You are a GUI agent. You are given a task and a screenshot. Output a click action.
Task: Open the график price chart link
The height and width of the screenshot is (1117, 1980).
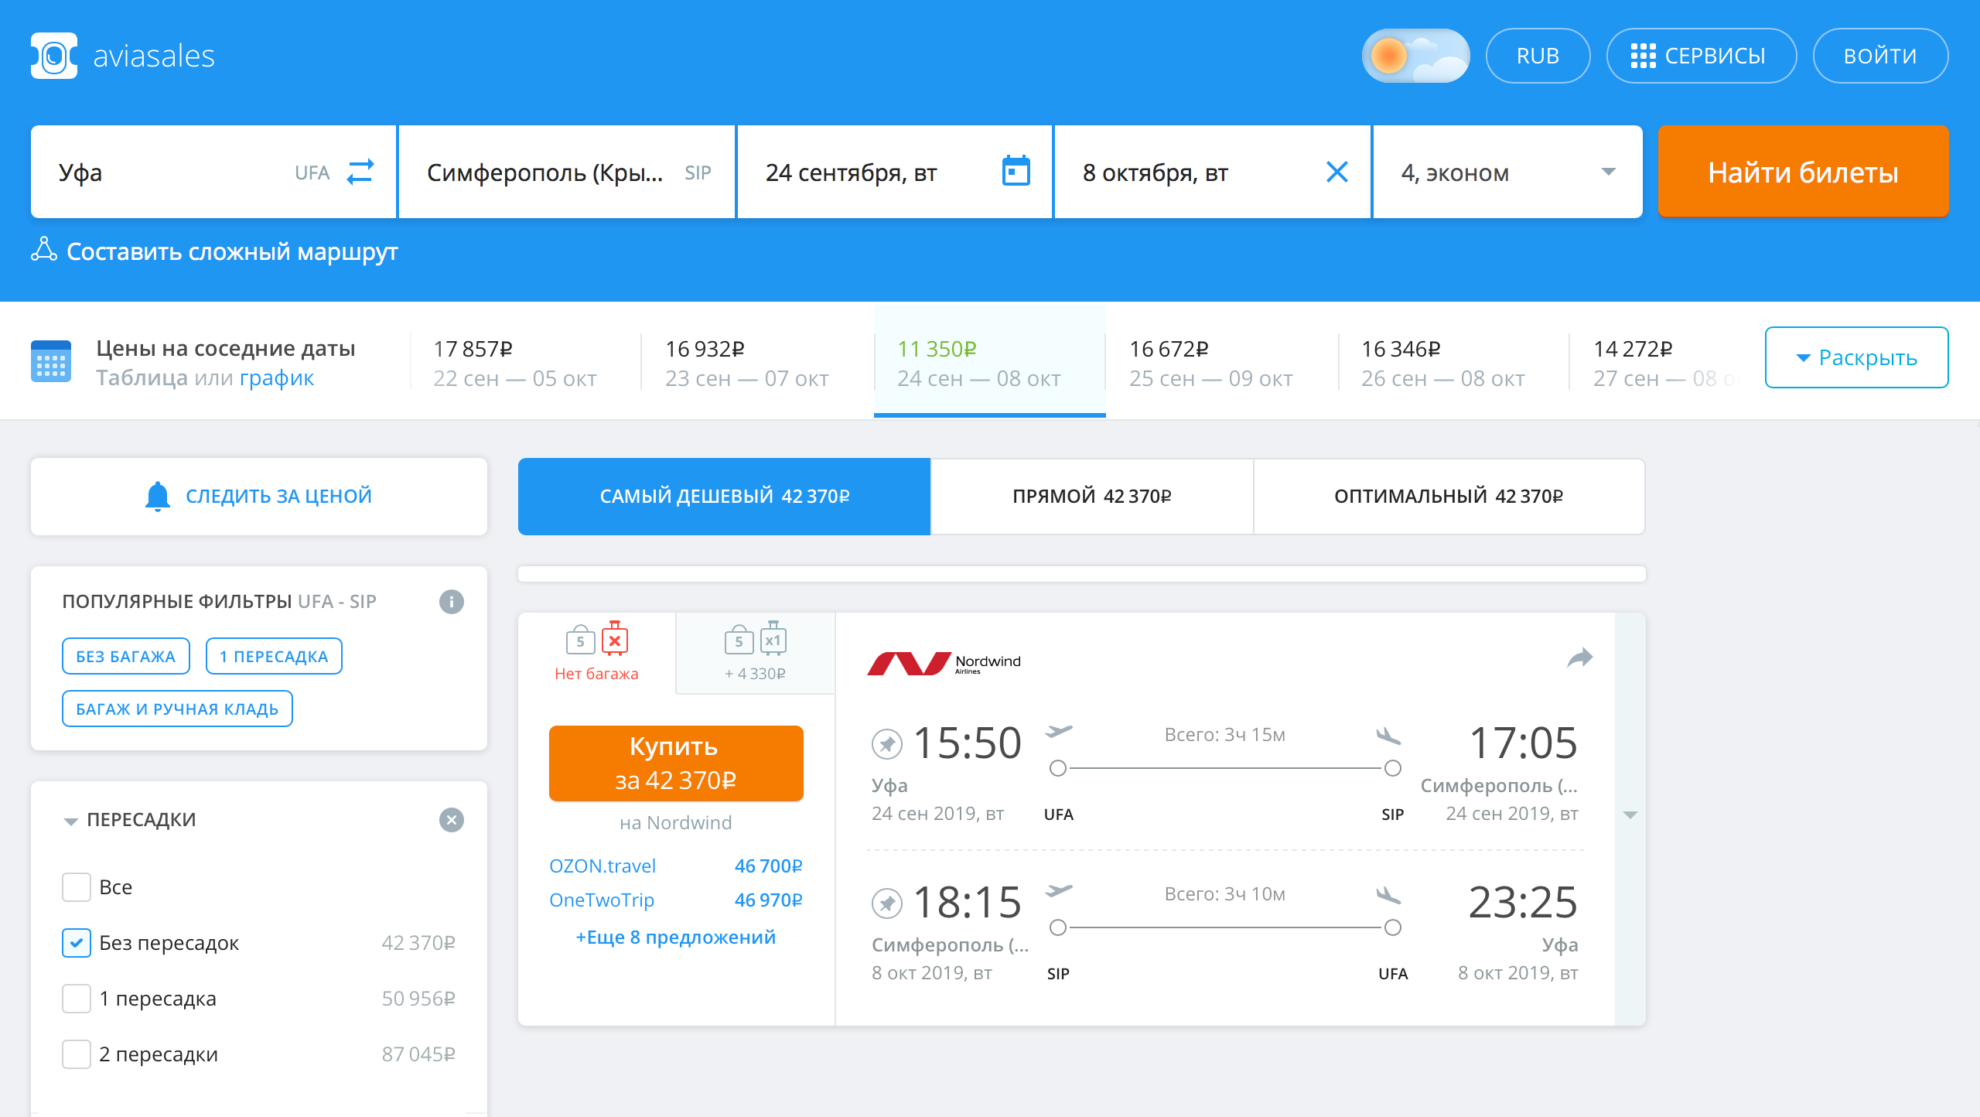[277, 378]
